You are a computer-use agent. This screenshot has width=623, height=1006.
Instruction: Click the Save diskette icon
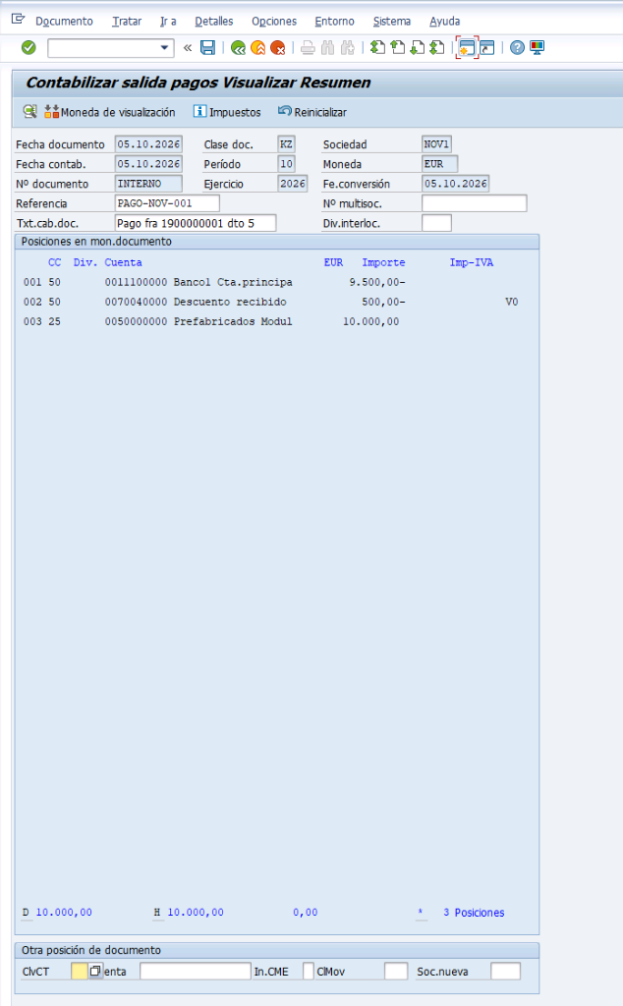[207, 47]
